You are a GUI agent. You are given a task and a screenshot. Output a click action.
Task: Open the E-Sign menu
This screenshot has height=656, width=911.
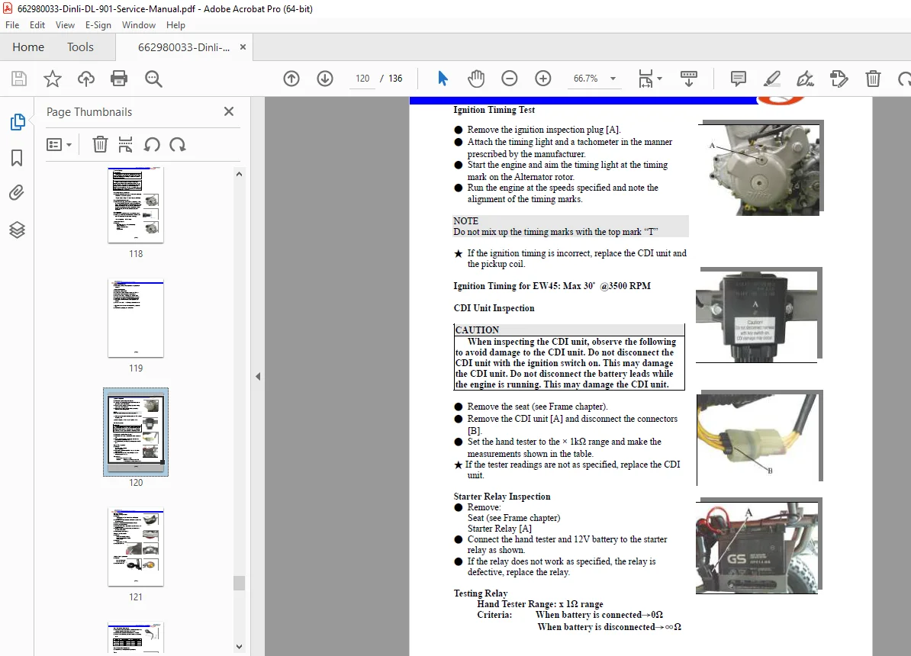pos(98,25)
